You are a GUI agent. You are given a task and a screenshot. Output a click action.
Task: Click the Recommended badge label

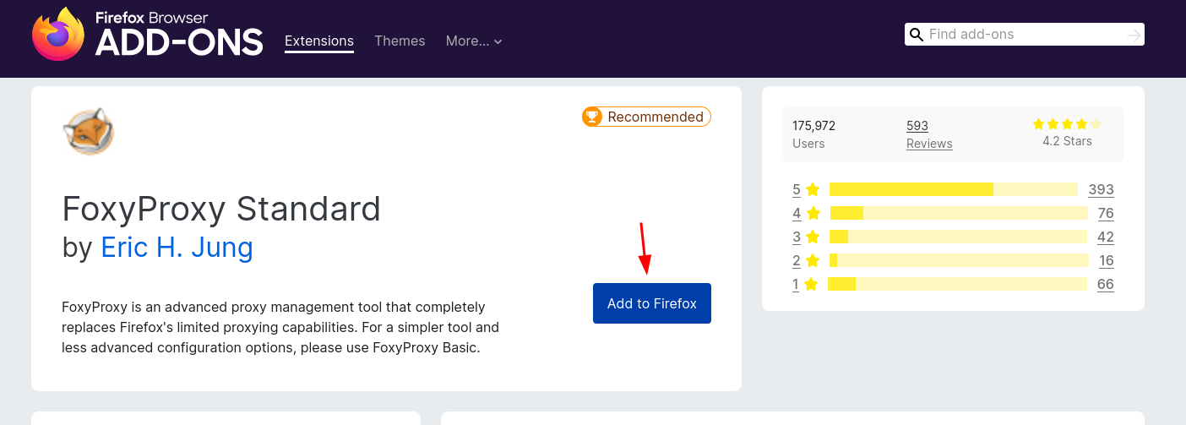(x=656, y=117)
